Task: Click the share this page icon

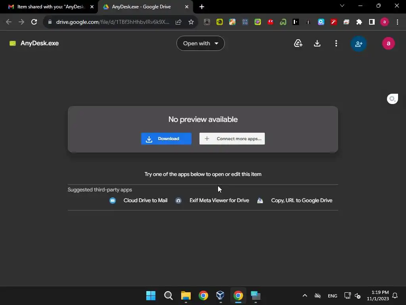Action: pyautogui.click(x=178, y=22)
